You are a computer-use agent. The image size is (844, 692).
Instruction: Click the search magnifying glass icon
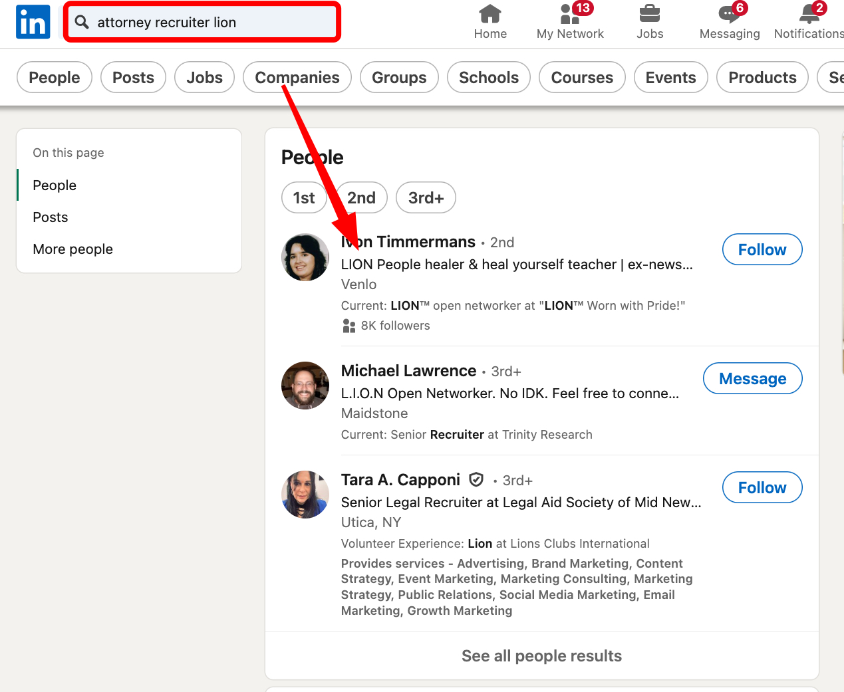tap(81, 21)
